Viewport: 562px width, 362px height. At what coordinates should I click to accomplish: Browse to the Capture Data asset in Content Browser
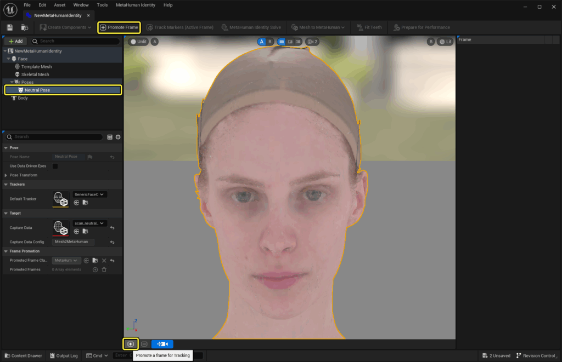coord(86,231)
